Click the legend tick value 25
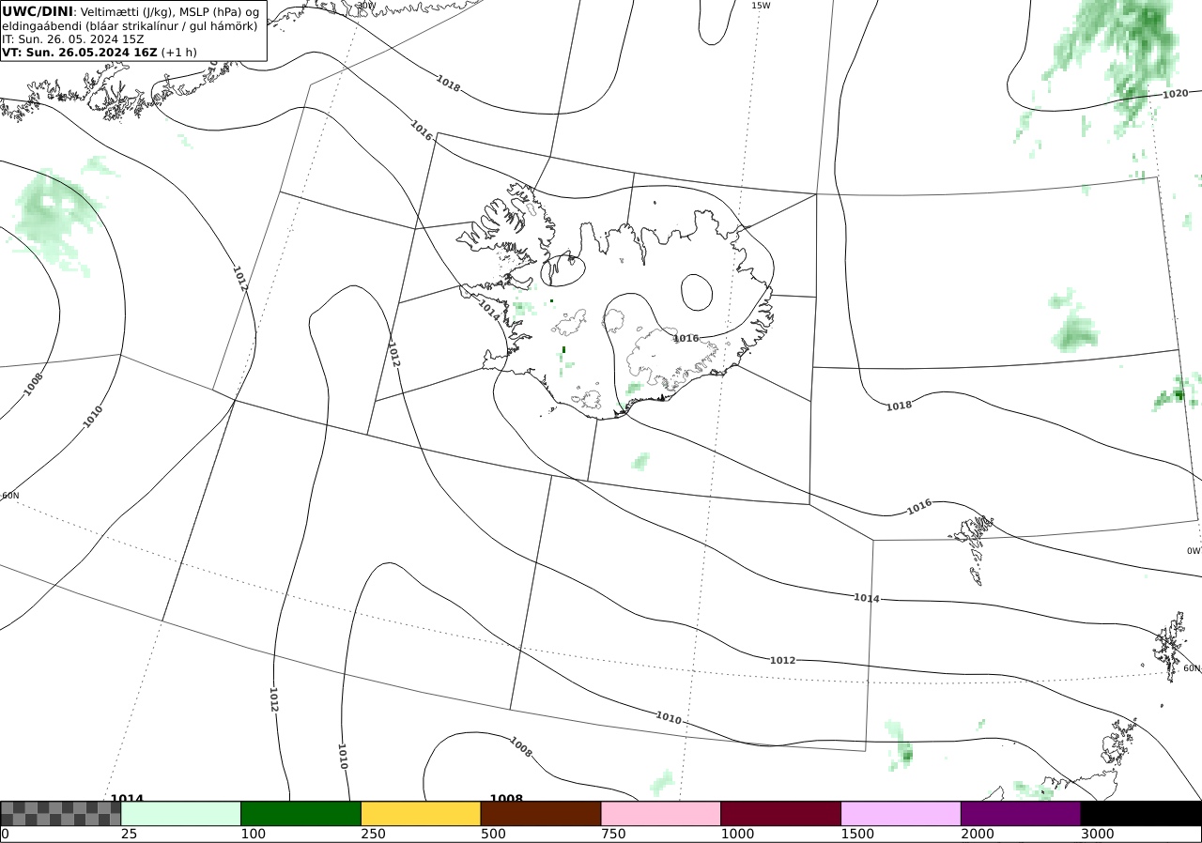Viewport: 1202px width, 843px height. click(129, 834)
